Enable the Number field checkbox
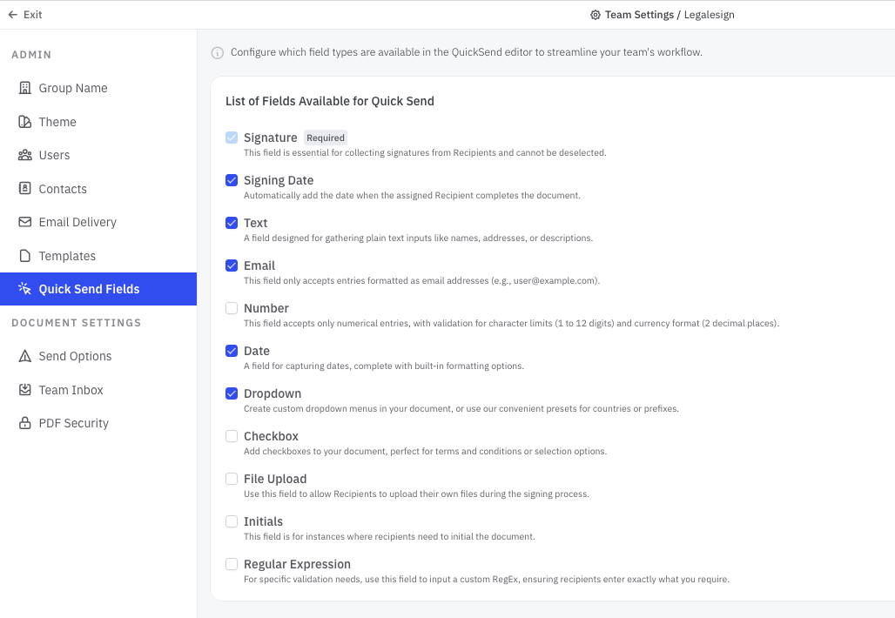 pyautogui.click(x=232, y=308)
